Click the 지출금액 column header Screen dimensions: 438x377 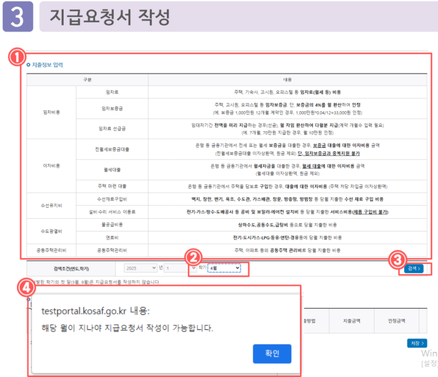351,321
